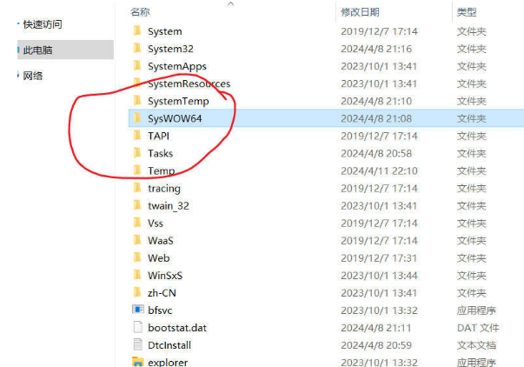The image size is (524, 367).
Task: Click the System32 file name
Action: click(170, 49)
